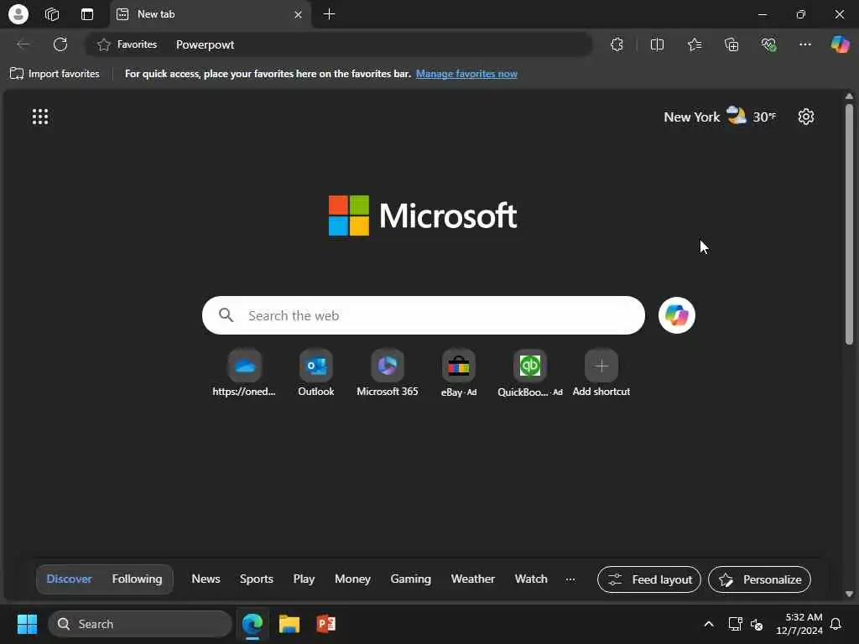The height and width of the screenshot is (644, 859).
Task: Open the eBay ad shortcut
Action: [x=459, y=373]
